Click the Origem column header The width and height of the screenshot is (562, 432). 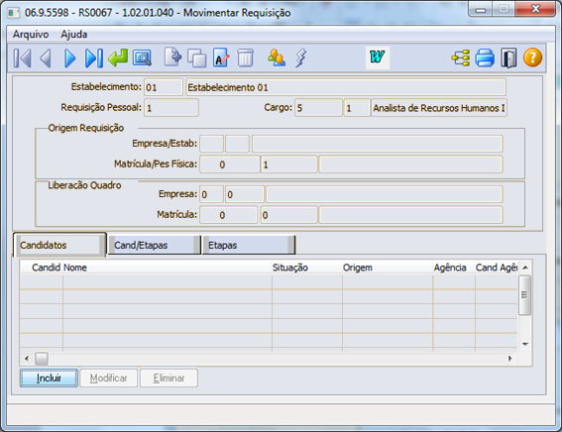[388, 268]
